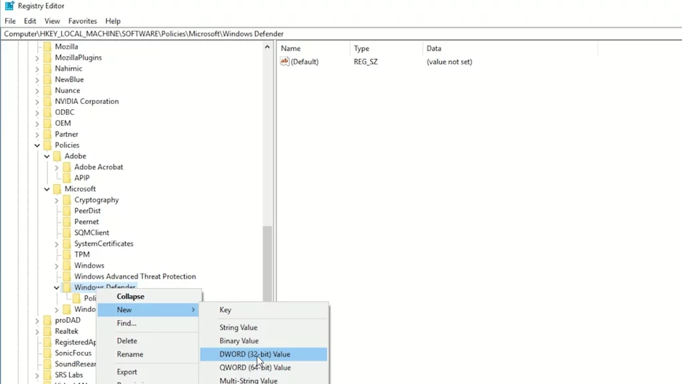The image size is (682, 384).
Task: Click Export in the context menu
Action: tap(126, 371)
